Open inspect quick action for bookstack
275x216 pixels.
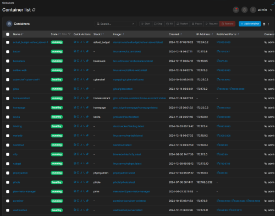(x=78, y=61)
